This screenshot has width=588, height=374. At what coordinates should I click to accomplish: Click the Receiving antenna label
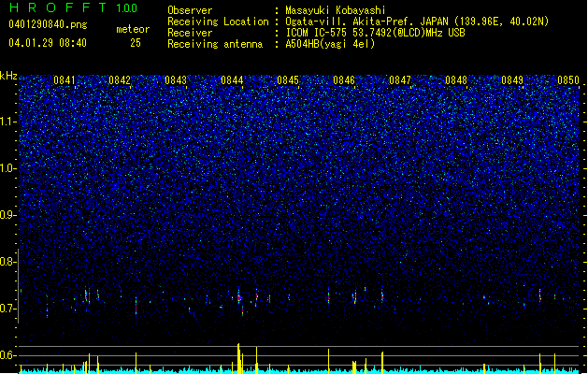[215, 44]
